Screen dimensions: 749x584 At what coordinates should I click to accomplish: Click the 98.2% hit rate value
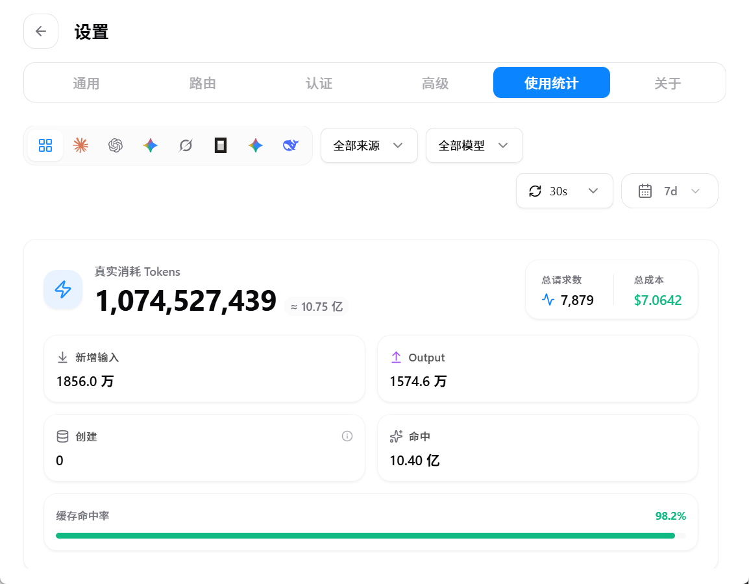[x=670, y=516]
